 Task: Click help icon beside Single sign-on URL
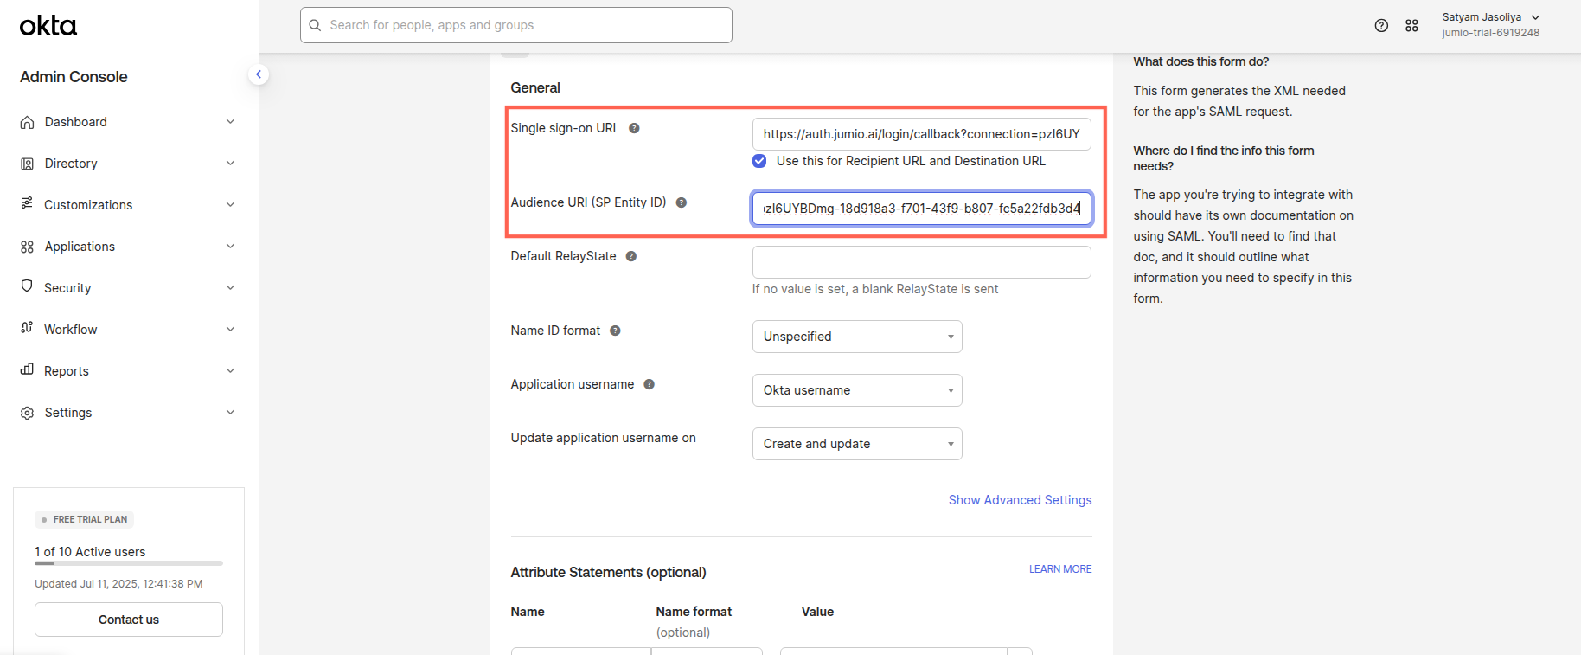click(634, 128)
